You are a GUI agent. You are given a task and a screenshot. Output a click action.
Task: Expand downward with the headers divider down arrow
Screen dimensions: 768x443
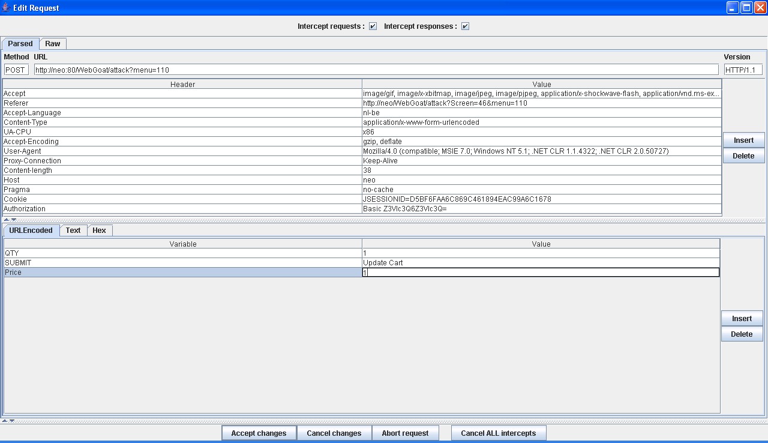click(x=13, y=220)
